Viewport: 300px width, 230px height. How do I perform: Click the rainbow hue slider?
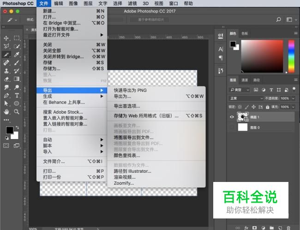tap(291, 56)
